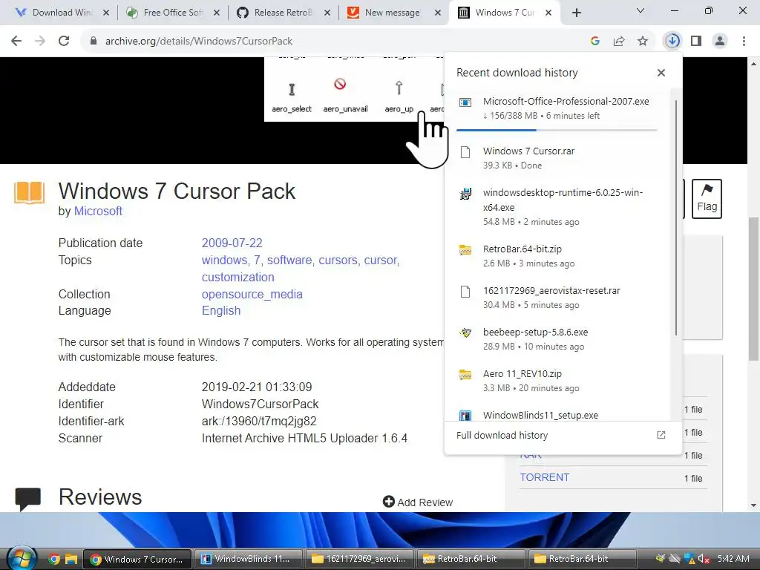The width and height of the screenshot is (760, 570).
Task: Open opensource_media collection link
Action: point(252,294)
